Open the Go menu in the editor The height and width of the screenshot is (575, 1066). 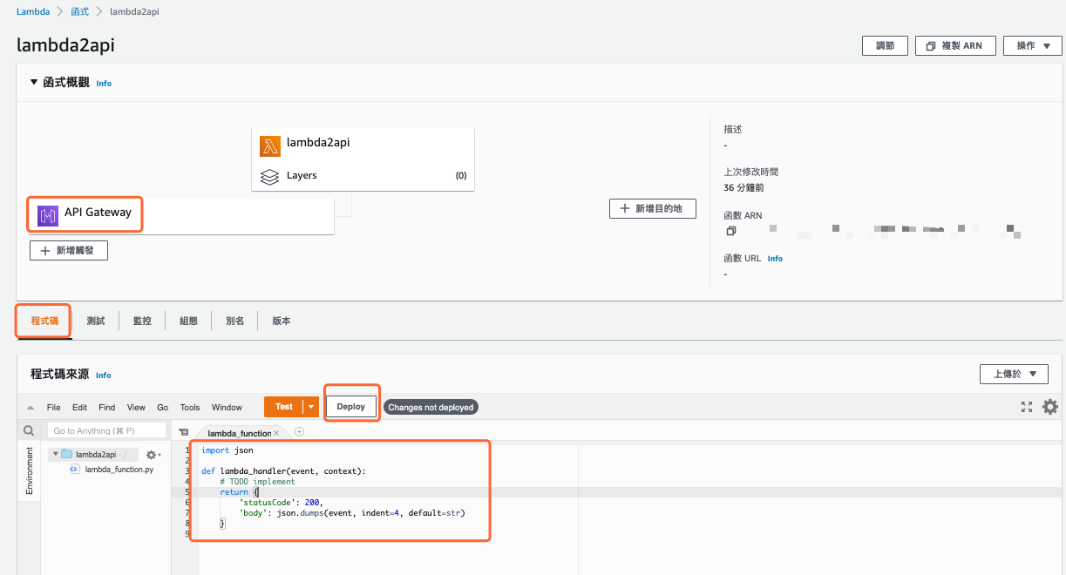point(163,407)
